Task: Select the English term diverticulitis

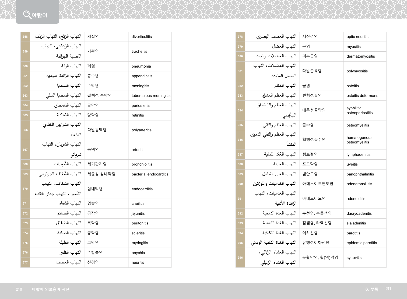Action: click(x=142, y=37)
